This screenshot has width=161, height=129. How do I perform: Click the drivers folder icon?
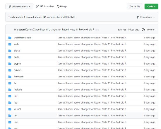coord(10,70)
